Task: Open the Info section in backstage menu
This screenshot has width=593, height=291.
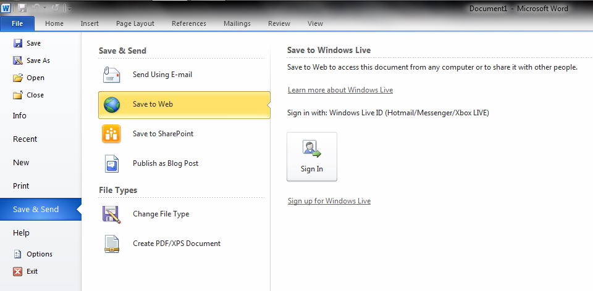Action: [20, 115]
